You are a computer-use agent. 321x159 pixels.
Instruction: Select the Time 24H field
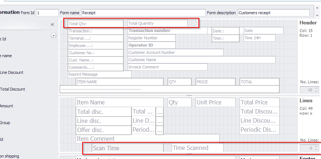tap(259, 38)
